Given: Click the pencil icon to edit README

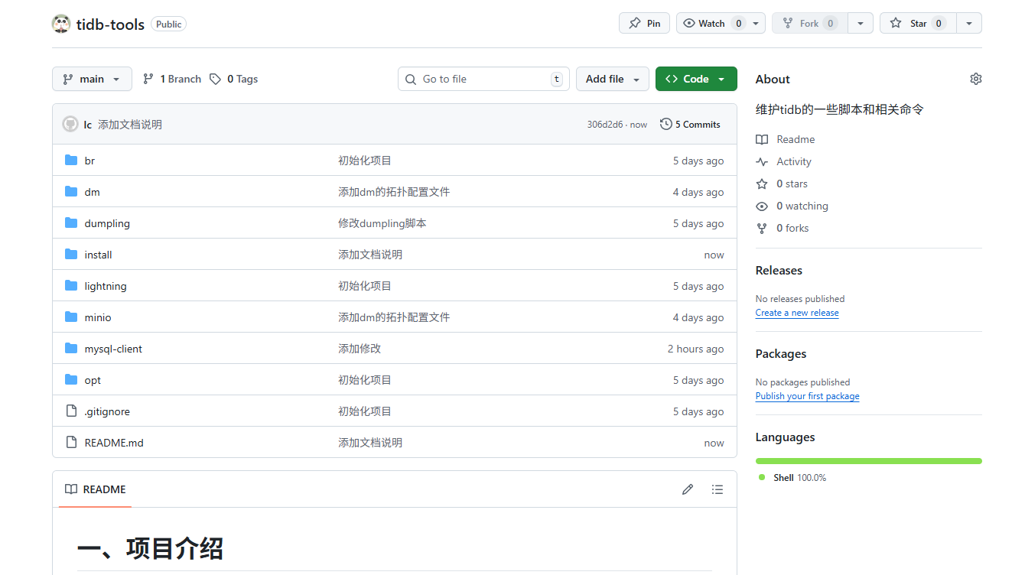Looking at the screenshot, I should pyautogui.click(x=687, y=489).
